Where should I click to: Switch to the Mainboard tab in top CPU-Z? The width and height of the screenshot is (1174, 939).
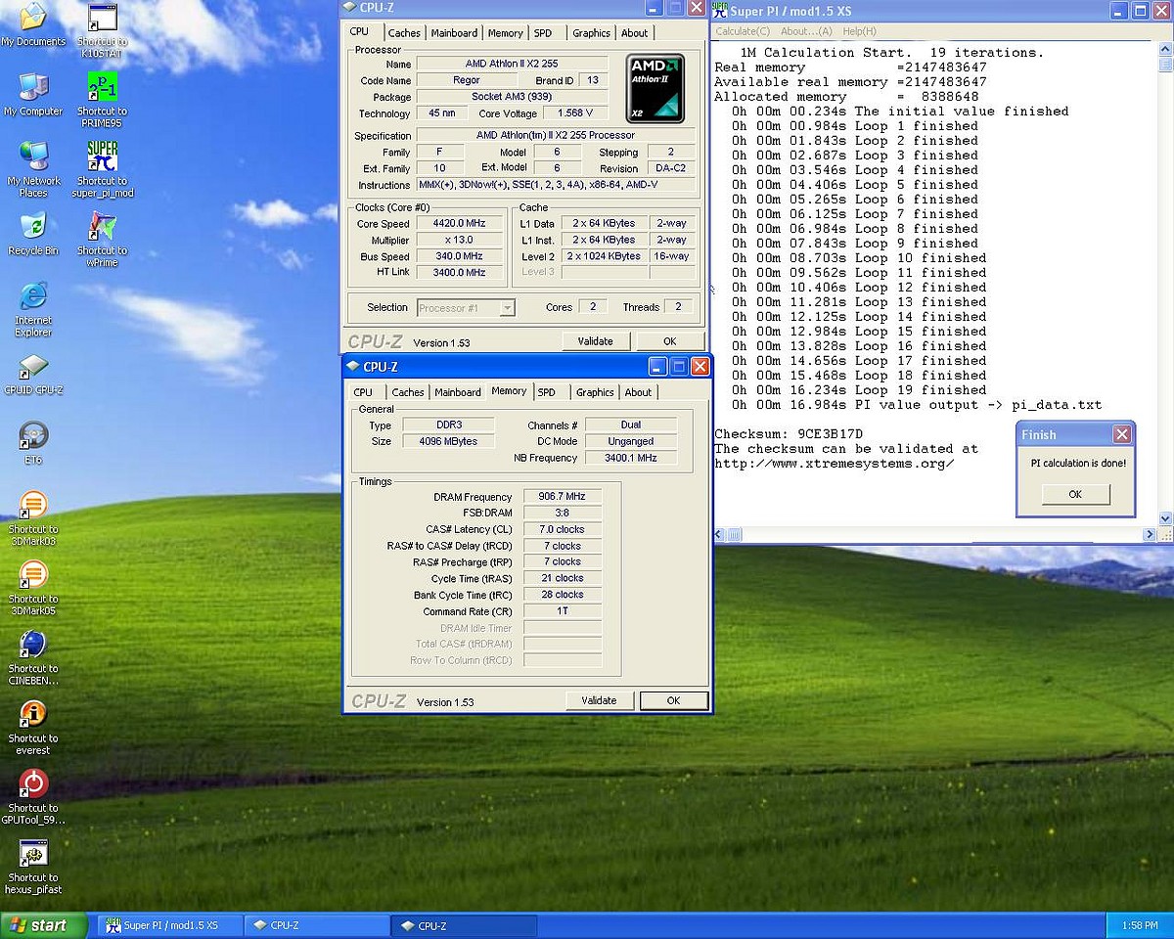tap(454, 33)
